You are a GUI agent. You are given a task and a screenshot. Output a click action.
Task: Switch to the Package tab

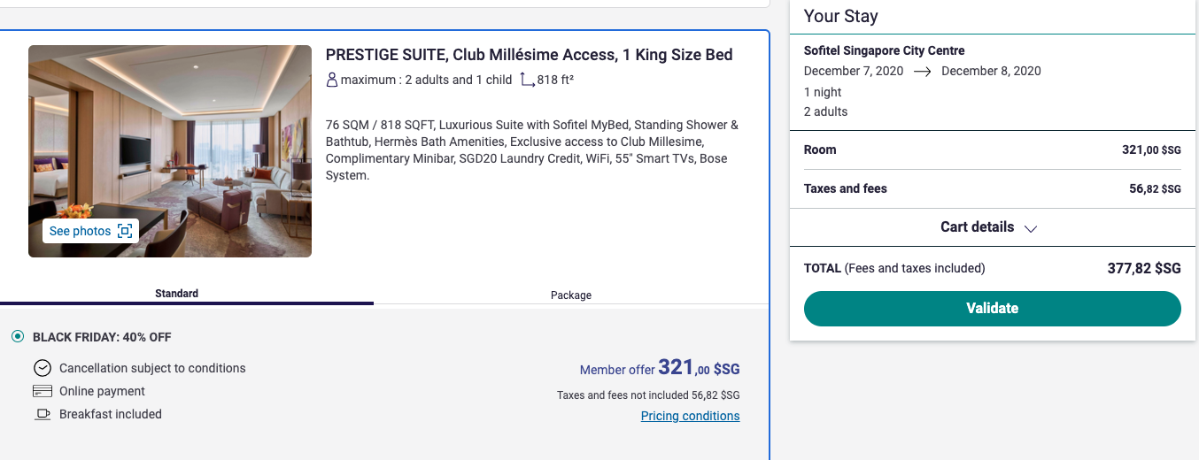[x=570, y=295]
